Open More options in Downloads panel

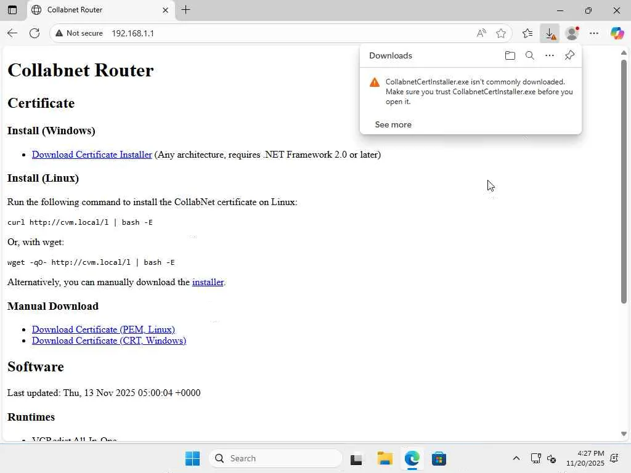(x=549, y=55)
